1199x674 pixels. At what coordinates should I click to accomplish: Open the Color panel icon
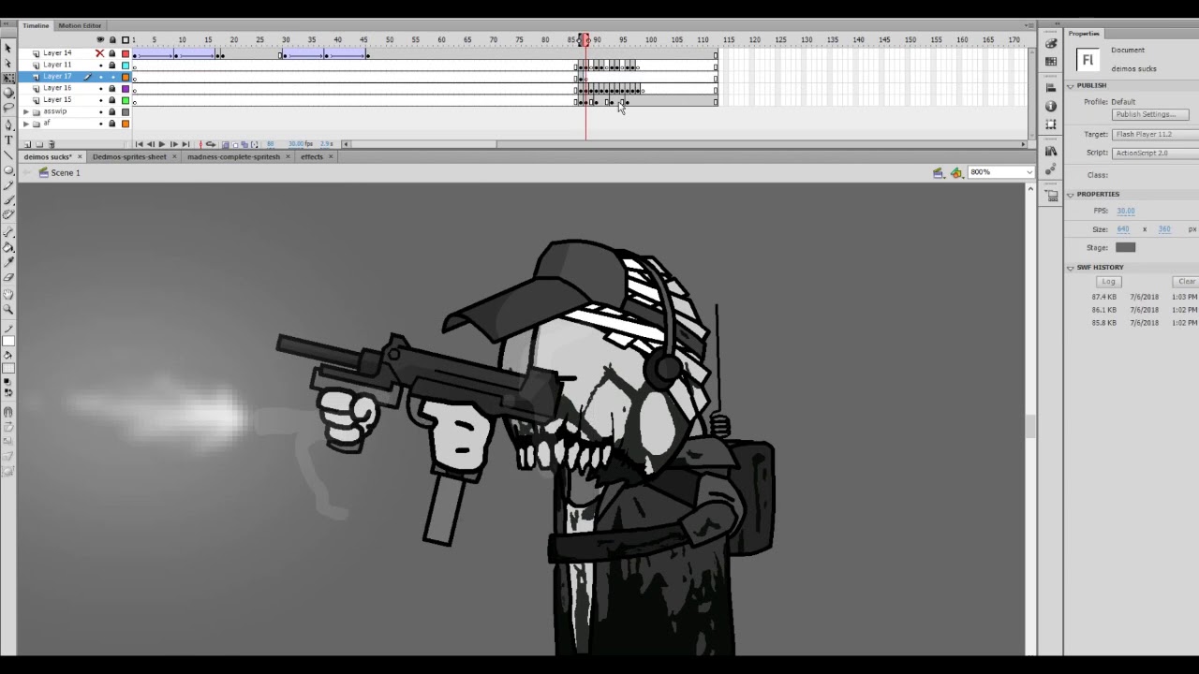(x=1051, y=43)
